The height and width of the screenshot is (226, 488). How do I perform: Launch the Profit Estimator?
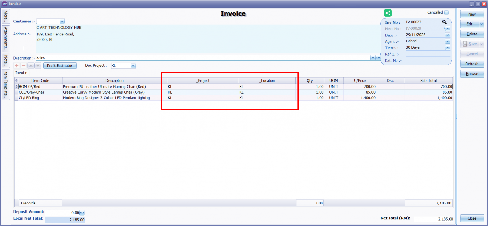60,66
